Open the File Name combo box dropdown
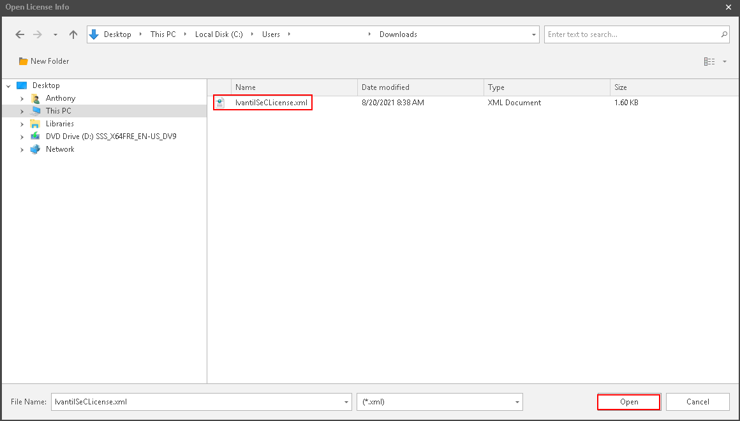This screenshot has height=421, width=740. (346, 402)
